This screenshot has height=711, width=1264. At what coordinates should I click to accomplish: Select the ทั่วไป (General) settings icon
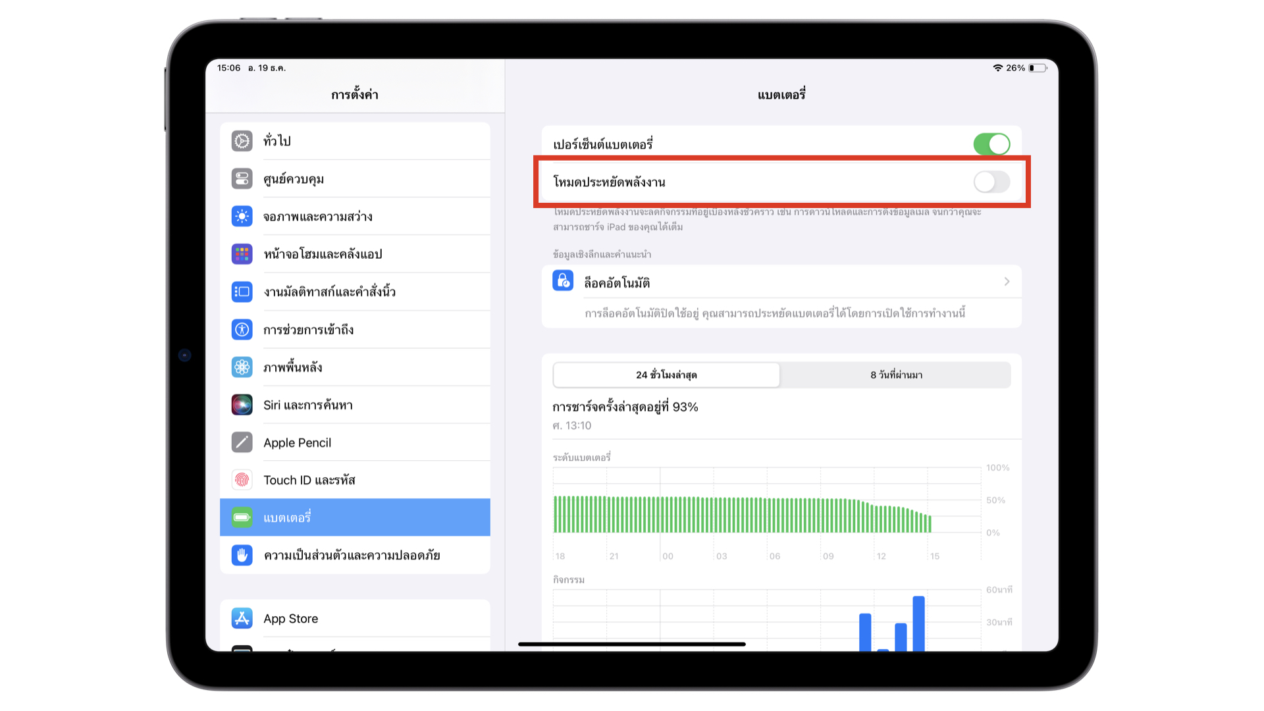(242, 141)
